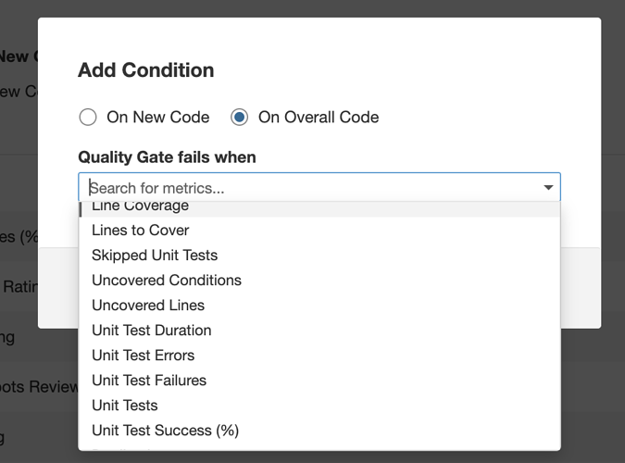Choose Line Coverage from the metrics list
The width and height of the screenshot is (625, 463).
pos(140,207)
